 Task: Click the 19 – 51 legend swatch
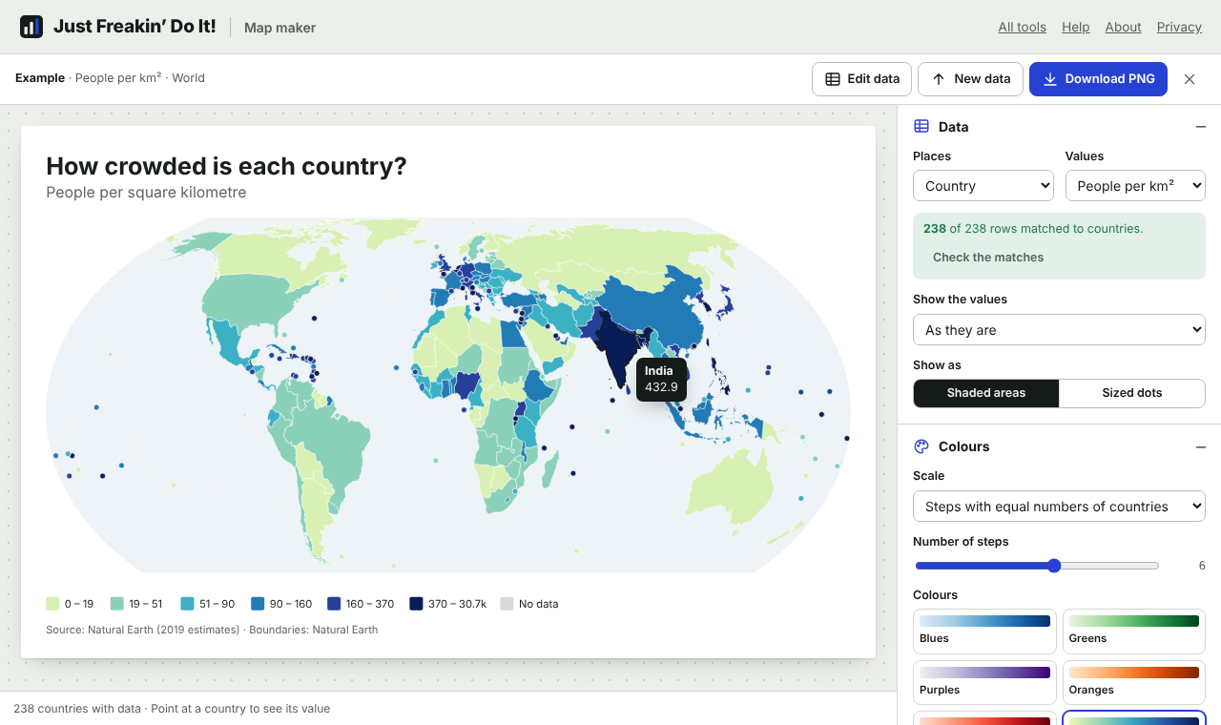pyautogui.click(x=117, y=604)
